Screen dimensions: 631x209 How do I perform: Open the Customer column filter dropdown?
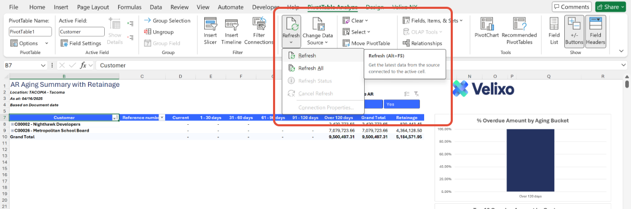coord(115,118)
